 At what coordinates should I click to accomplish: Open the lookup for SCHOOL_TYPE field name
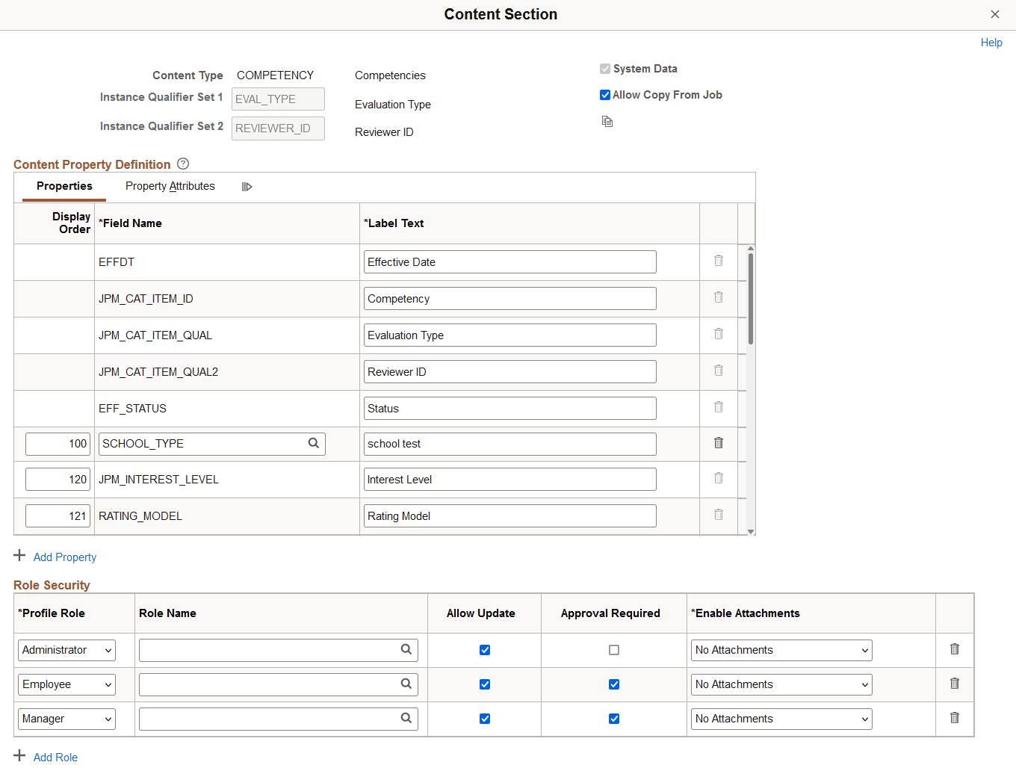[x=313, y=443]
